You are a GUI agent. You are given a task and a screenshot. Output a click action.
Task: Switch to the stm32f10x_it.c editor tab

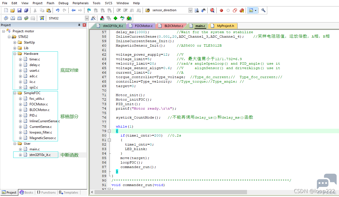tap(110, 26)
